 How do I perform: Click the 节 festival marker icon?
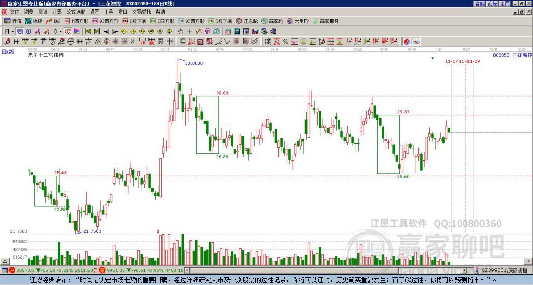[x=207, y=32]
